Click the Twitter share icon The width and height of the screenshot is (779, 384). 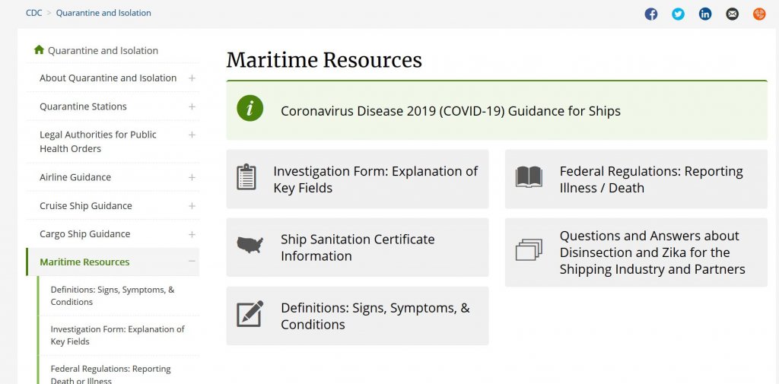(x=678, y=14)
